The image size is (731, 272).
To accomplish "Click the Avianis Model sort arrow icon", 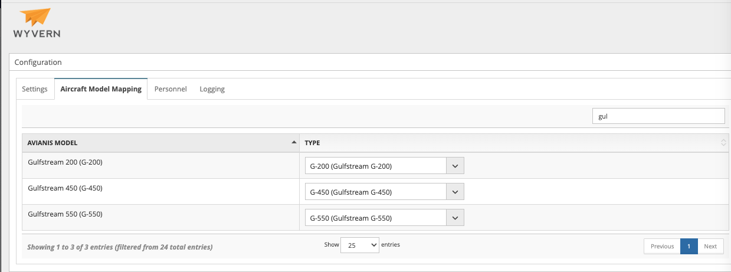I will pos(294,143).
